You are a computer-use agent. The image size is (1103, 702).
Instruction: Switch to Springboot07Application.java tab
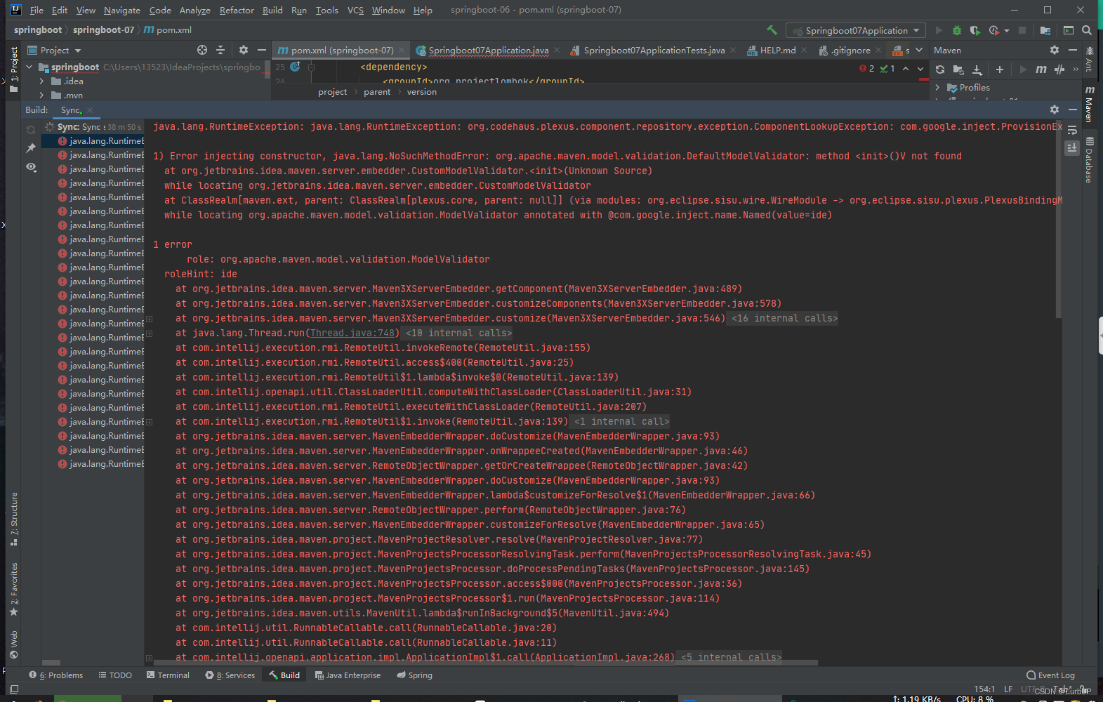coord(488,50)
